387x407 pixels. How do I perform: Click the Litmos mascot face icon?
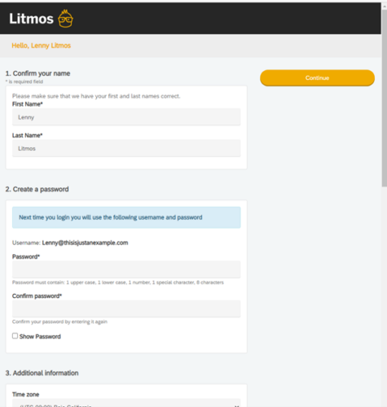pos(65,19)
